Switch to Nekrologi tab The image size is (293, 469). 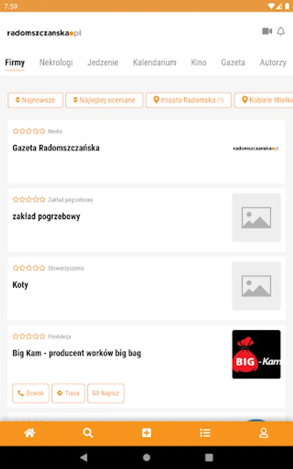tap(56, 63)
